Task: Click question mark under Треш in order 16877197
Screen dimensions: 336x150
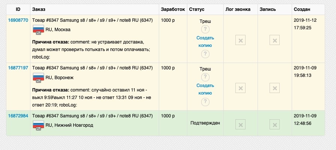Action: point(205,78)
